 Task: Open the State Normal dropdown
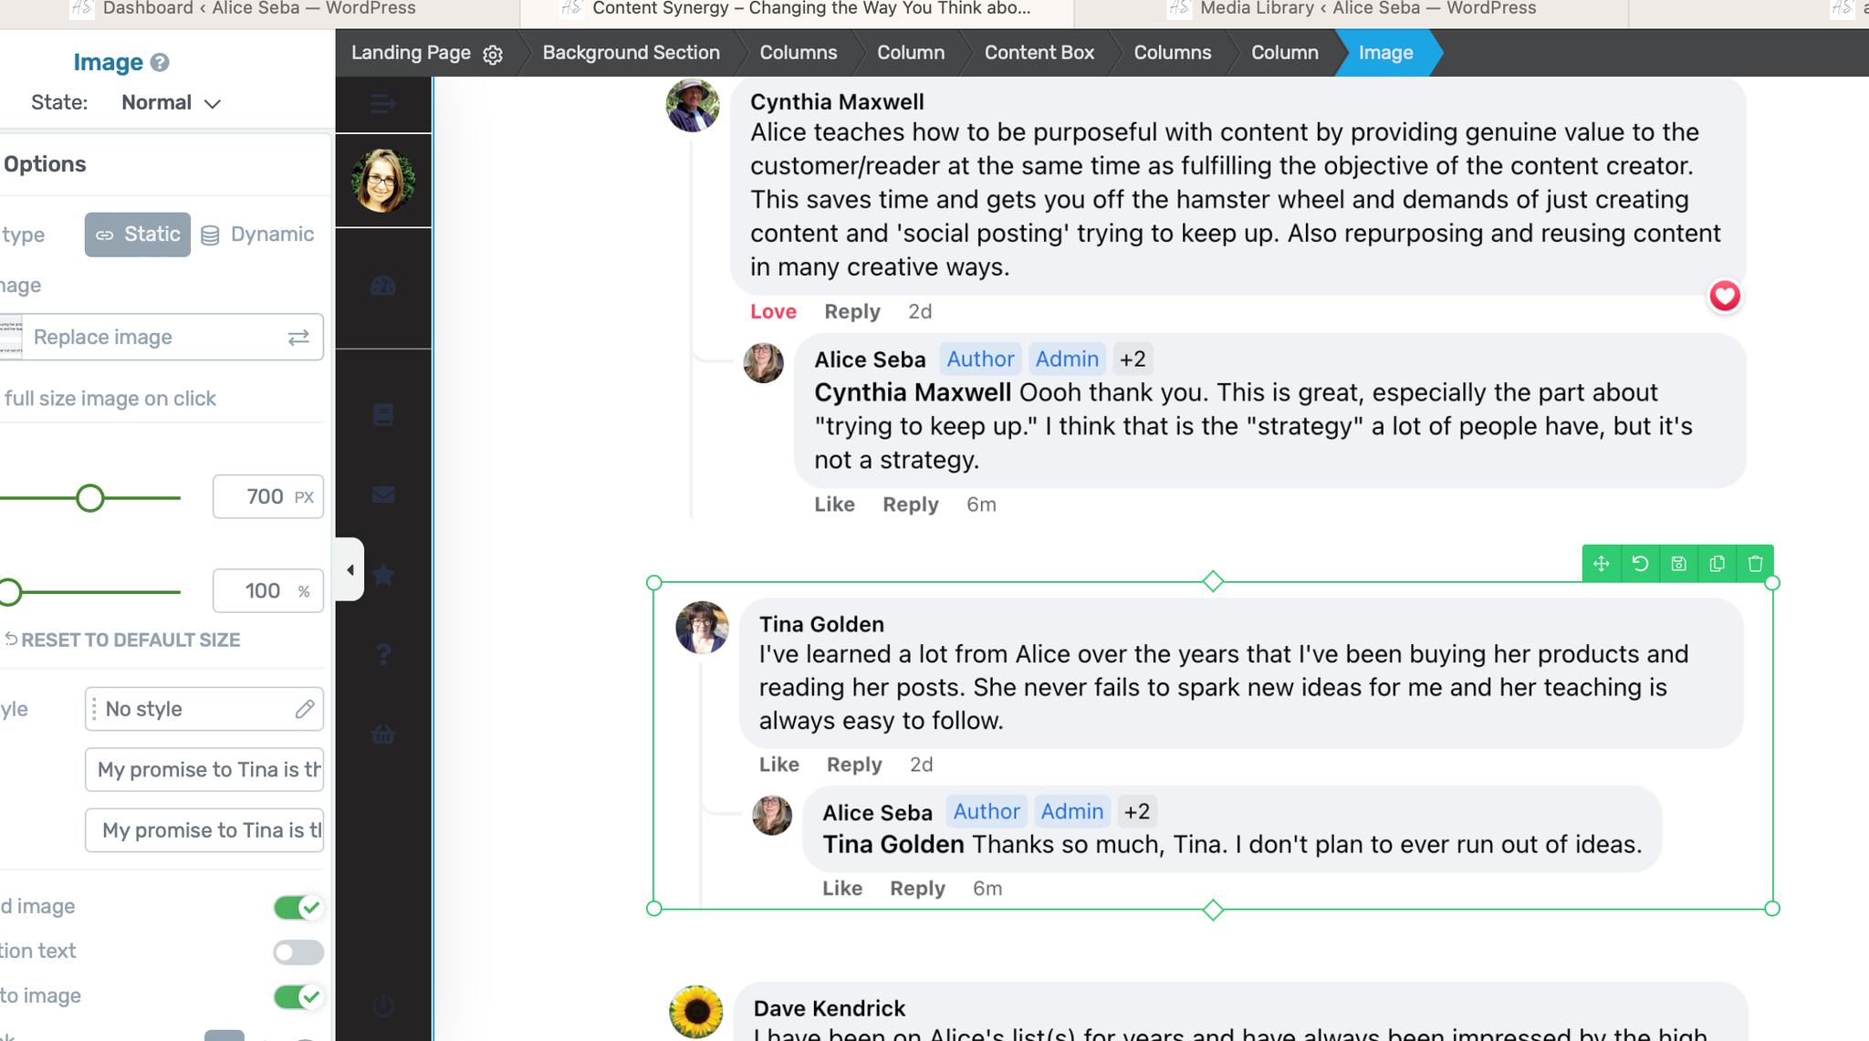(172, 103)
